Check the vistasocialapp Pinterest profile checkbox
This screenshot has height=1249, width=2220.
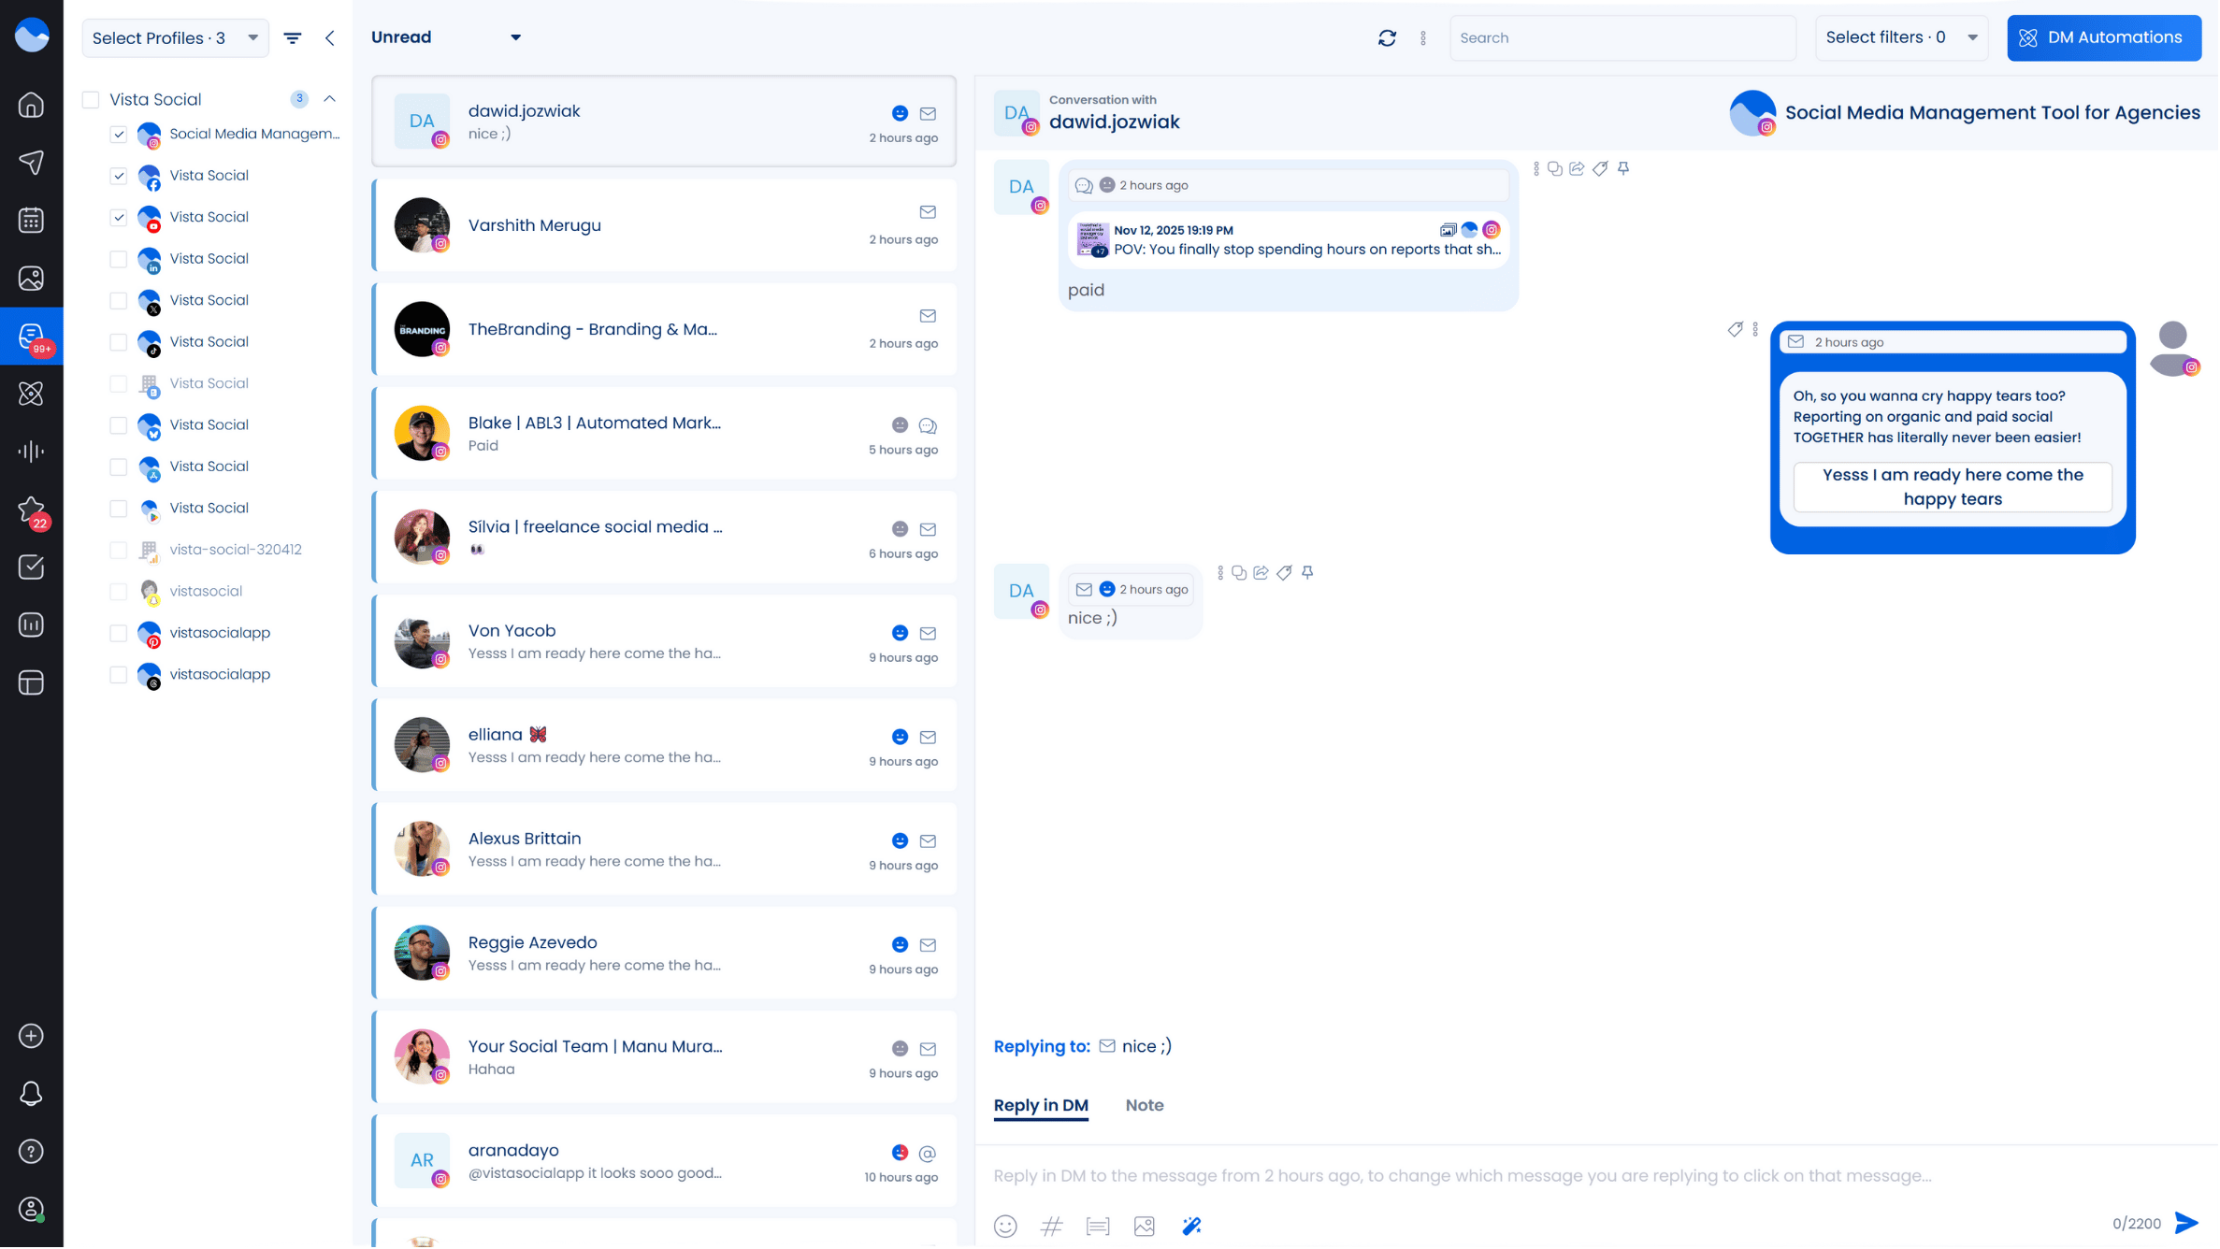pos(119,634)
